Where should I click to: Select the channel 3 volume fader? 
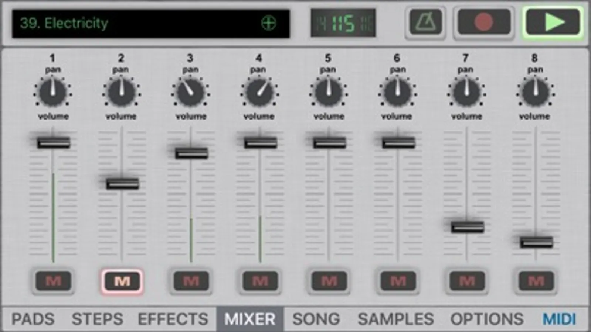coord(191,153)
